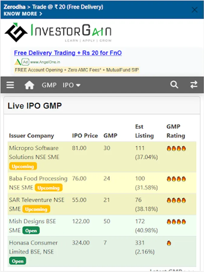Image resolution: width=204 pixels, height=272 pixels.
Task: Select est listing 172 (40.98%)
Action: point(146,226)
